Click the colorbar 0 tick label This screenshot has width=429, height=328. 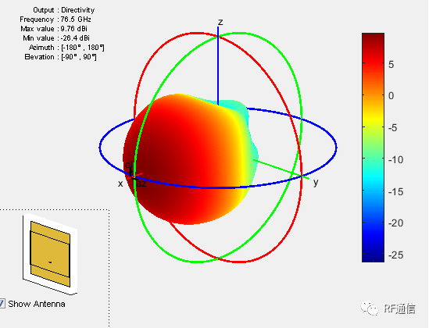[x=391, y=96]
